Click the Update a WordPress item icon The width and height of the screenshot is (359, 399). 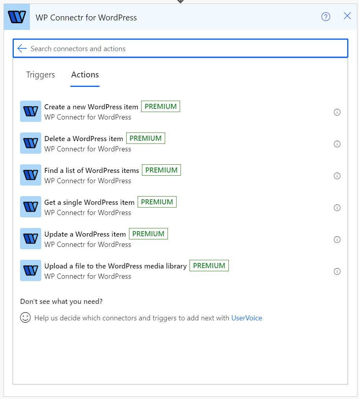pos(30,239)
